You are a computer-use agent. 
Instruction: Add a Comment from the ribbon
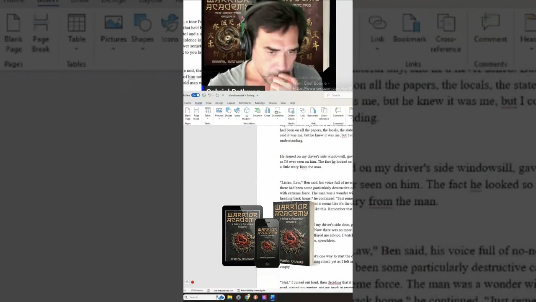pos(338,112)
